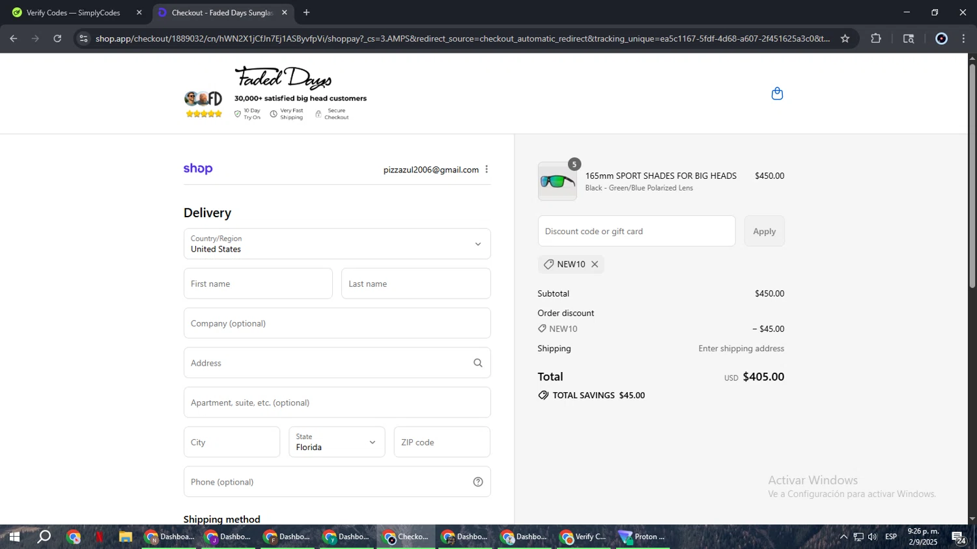Viewport: 977px width, 549px height.
Task: Open the Chrome three-dot menu
Action: coord(963,38)
